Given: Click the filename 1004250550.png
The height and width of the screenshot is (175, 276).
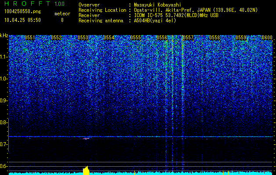Looking at the screenshot, I should pos(23,11).
